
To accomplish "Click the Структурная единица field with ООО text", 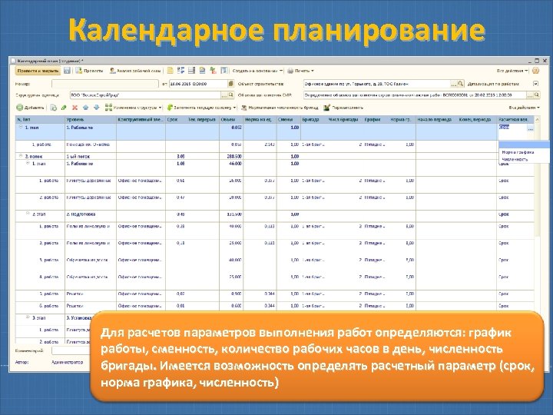I will tap(145, 95).
